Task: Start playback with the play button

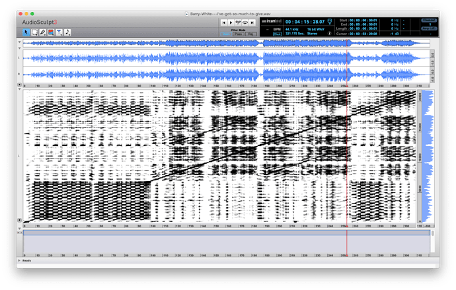Action: point(231,22)
